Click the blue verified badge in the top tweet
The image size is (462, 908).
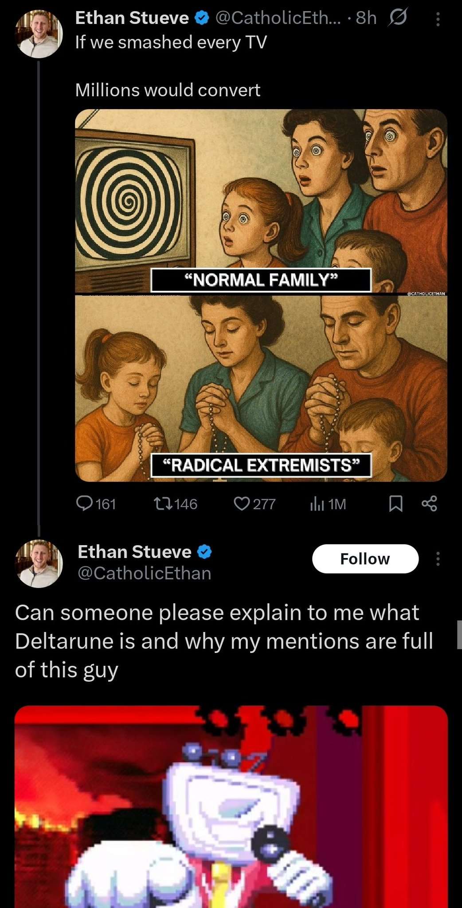[203, 18]
